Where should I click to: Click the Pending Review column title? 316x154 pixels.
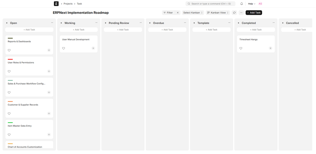tap(119, 23)
